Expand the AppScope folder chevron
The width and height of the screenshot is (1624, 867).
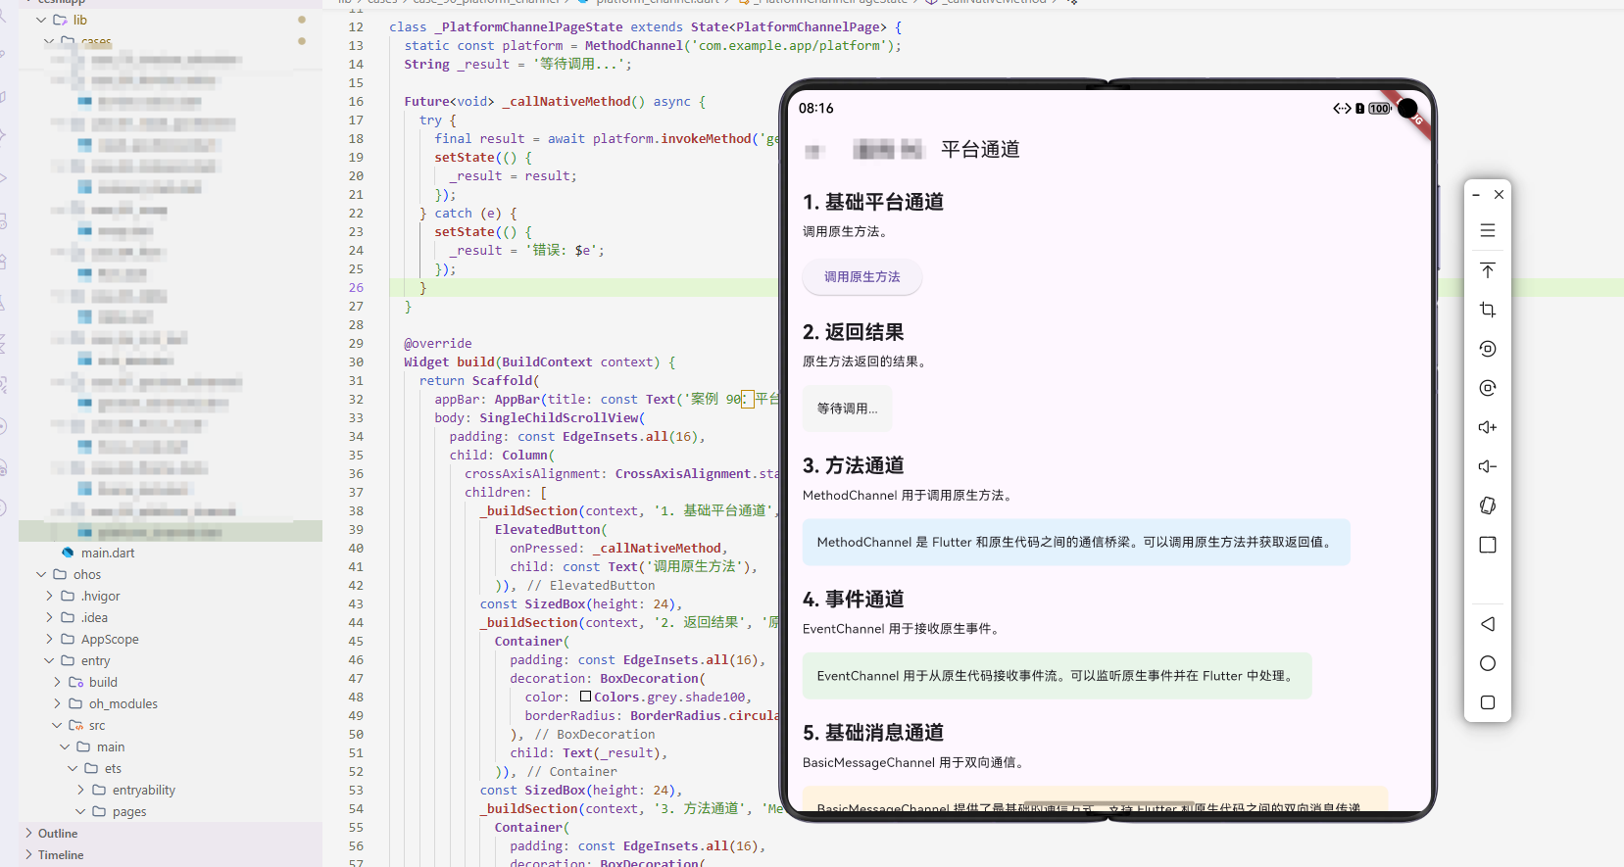49,639
